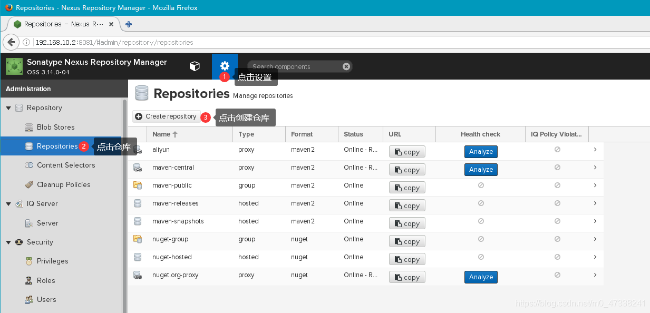Click the maven-public group folder icon
The height and width of the screenshot is (313, 650).
(138, 185)
